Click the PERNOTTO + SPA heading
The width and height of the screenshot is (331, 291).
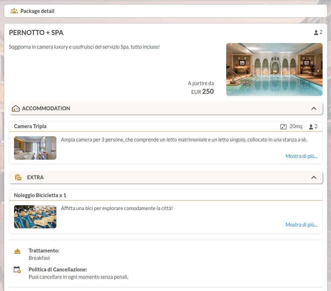(x=36, y=33)
